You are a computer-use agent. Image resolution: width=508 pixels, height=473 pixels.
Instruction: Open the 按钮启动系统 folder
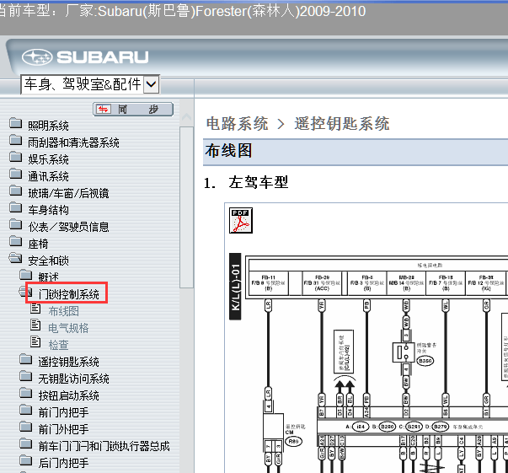(68, 395)
